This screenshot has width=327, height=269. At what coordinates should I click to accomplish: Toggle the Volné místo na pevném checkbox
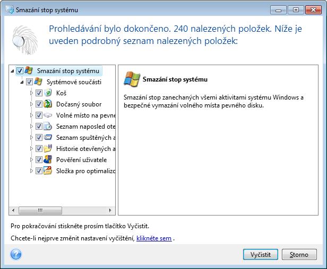[39, 115]
